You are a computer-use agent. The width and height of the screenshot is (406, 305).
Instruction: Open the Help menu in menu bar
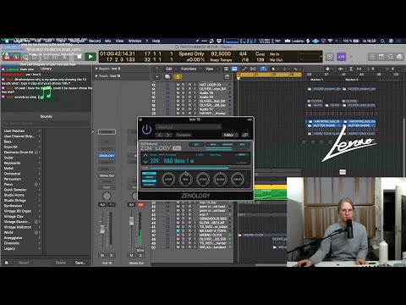click(x=156, y=41)
